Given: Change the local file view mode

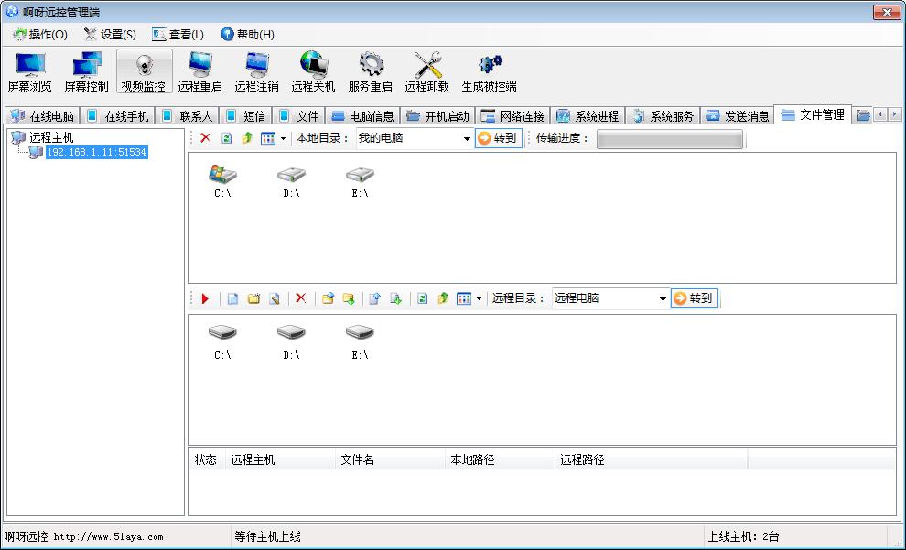Looking at the screenshot, I should [x=268, y=138].
